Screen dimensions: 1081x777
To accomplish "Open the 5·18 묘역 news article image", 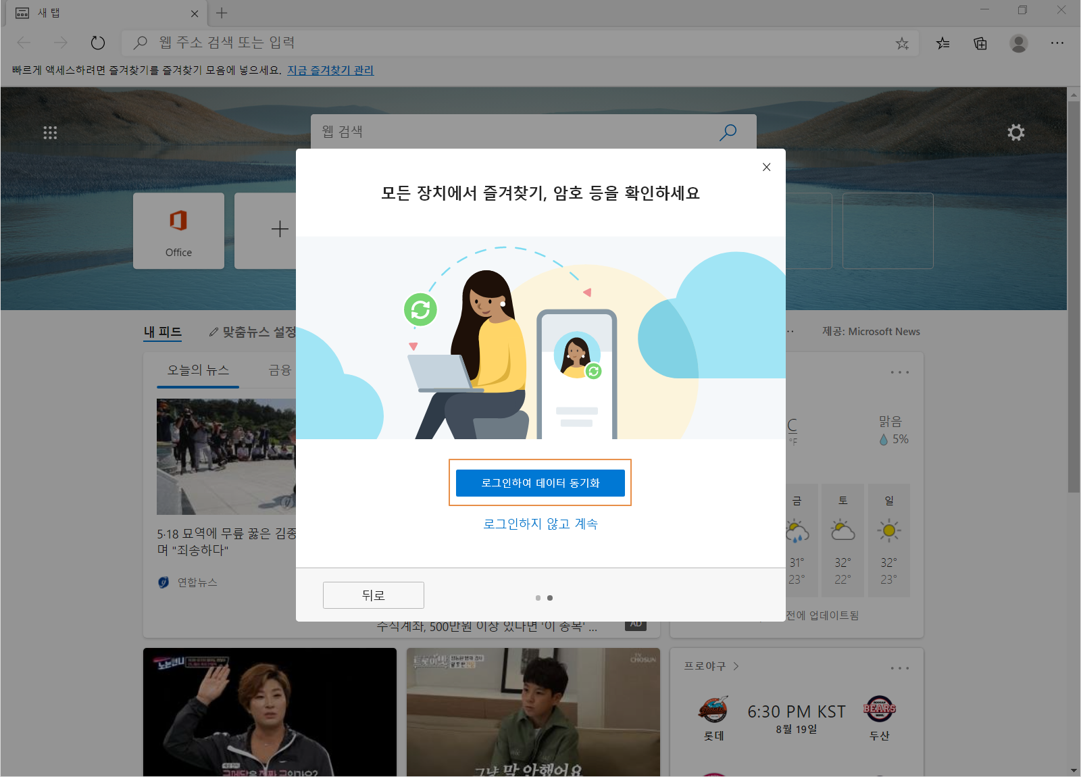I will tap(226, 457).
